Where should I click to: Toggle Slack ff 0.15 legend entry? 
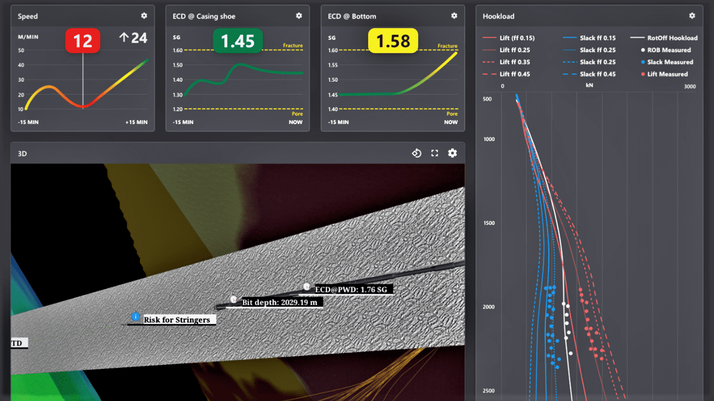point(589,38)
